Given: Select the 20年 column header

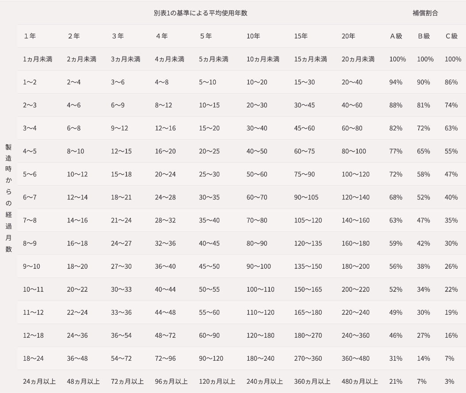Looking at the screenshot, I should 348,36.
